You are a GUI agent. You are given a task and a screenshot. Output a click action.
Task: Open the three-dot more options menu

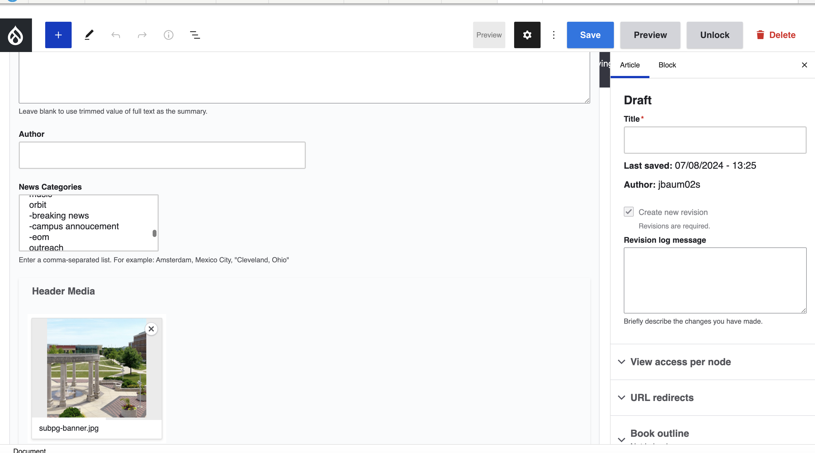pos(554,35)
